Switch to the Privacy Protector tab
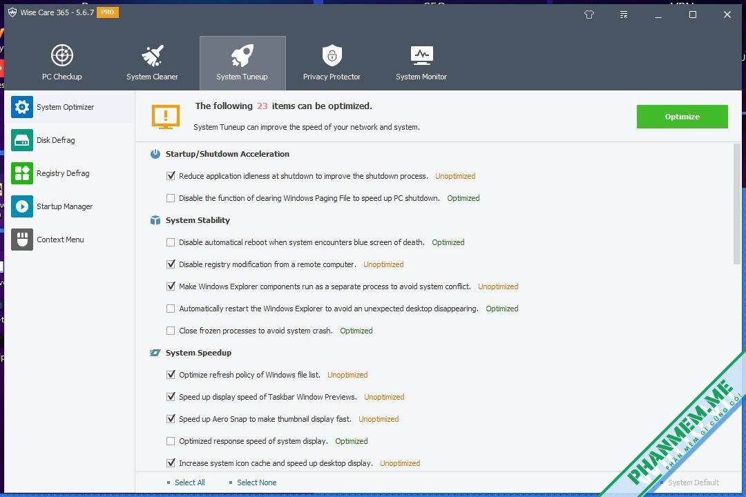The image size is (746, 497). coord(332,63)
